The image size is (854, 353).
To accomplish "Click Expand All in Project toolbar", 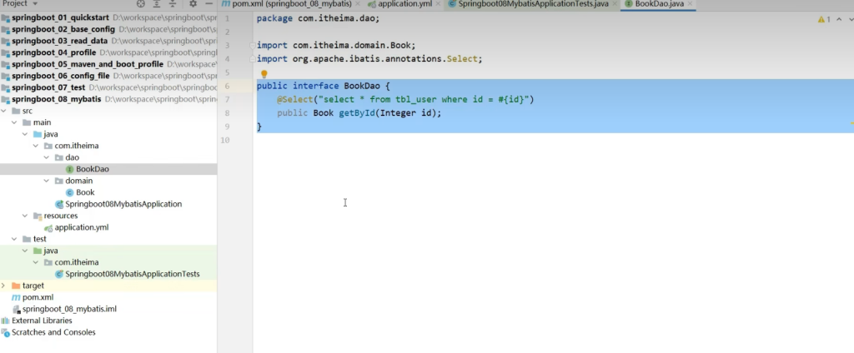I will (156, 4).
